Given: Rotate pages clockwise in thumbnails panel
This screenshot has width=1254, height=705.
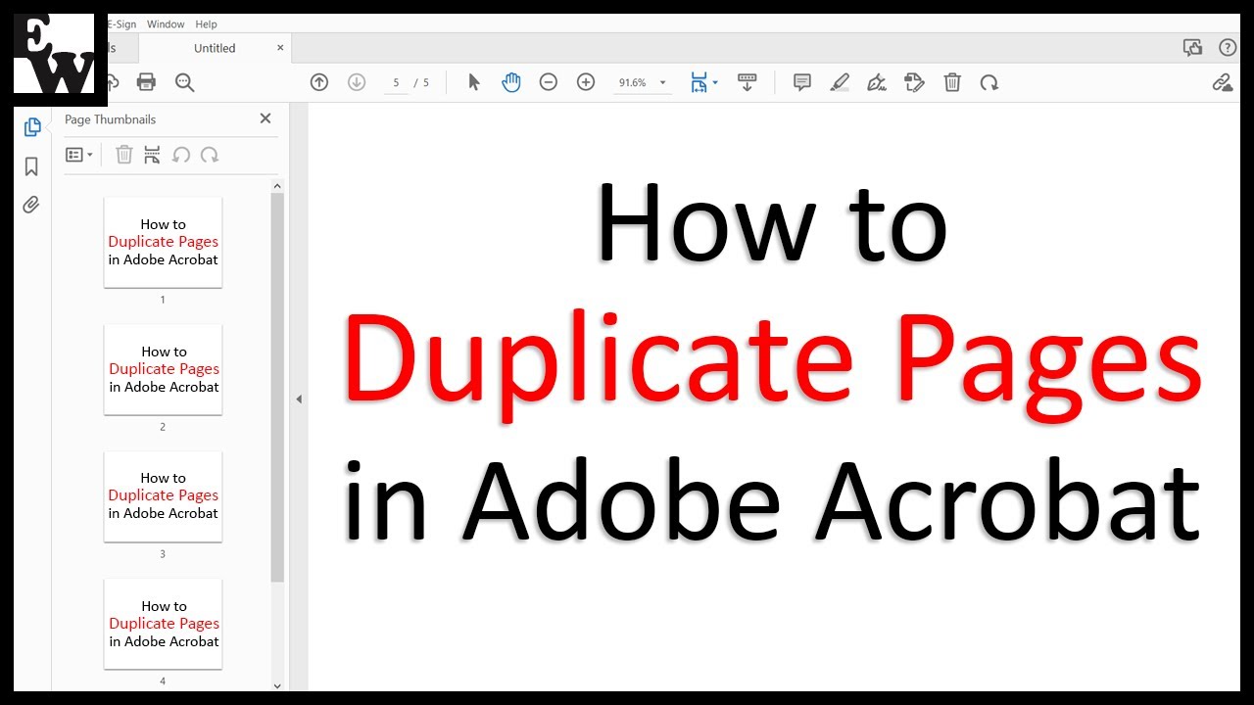Looking at the screenshot, I should click(209, 155).
